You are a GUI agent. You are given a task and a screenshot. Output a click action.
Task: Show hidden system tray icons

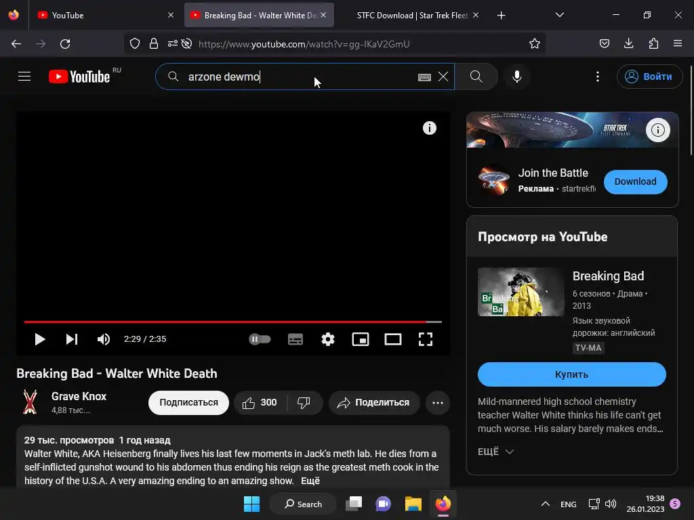pos(546,504)
